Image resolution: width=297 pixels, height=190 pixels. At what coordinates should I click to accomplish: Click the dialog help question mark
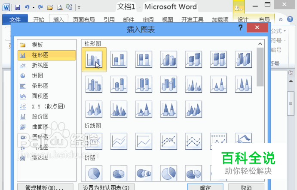pyautogui.click(x=240, y=27)
